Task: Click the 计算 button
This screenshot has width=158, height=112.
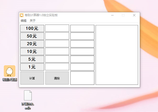Action: [x=32, y=78]
